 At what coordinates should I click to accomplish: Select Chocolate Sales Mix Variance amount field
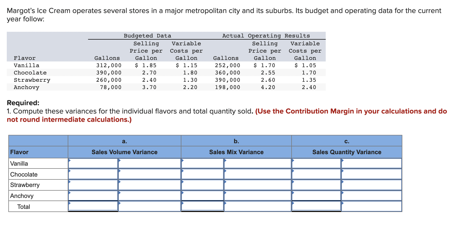point(202,174)
